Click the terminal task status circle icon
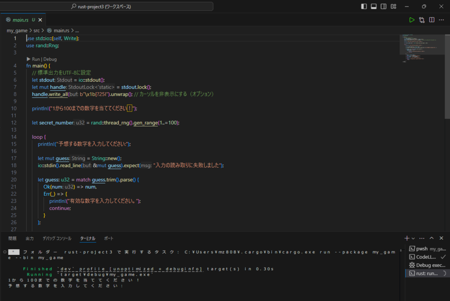The image size is (450, 301). click(x=5, y=252)
